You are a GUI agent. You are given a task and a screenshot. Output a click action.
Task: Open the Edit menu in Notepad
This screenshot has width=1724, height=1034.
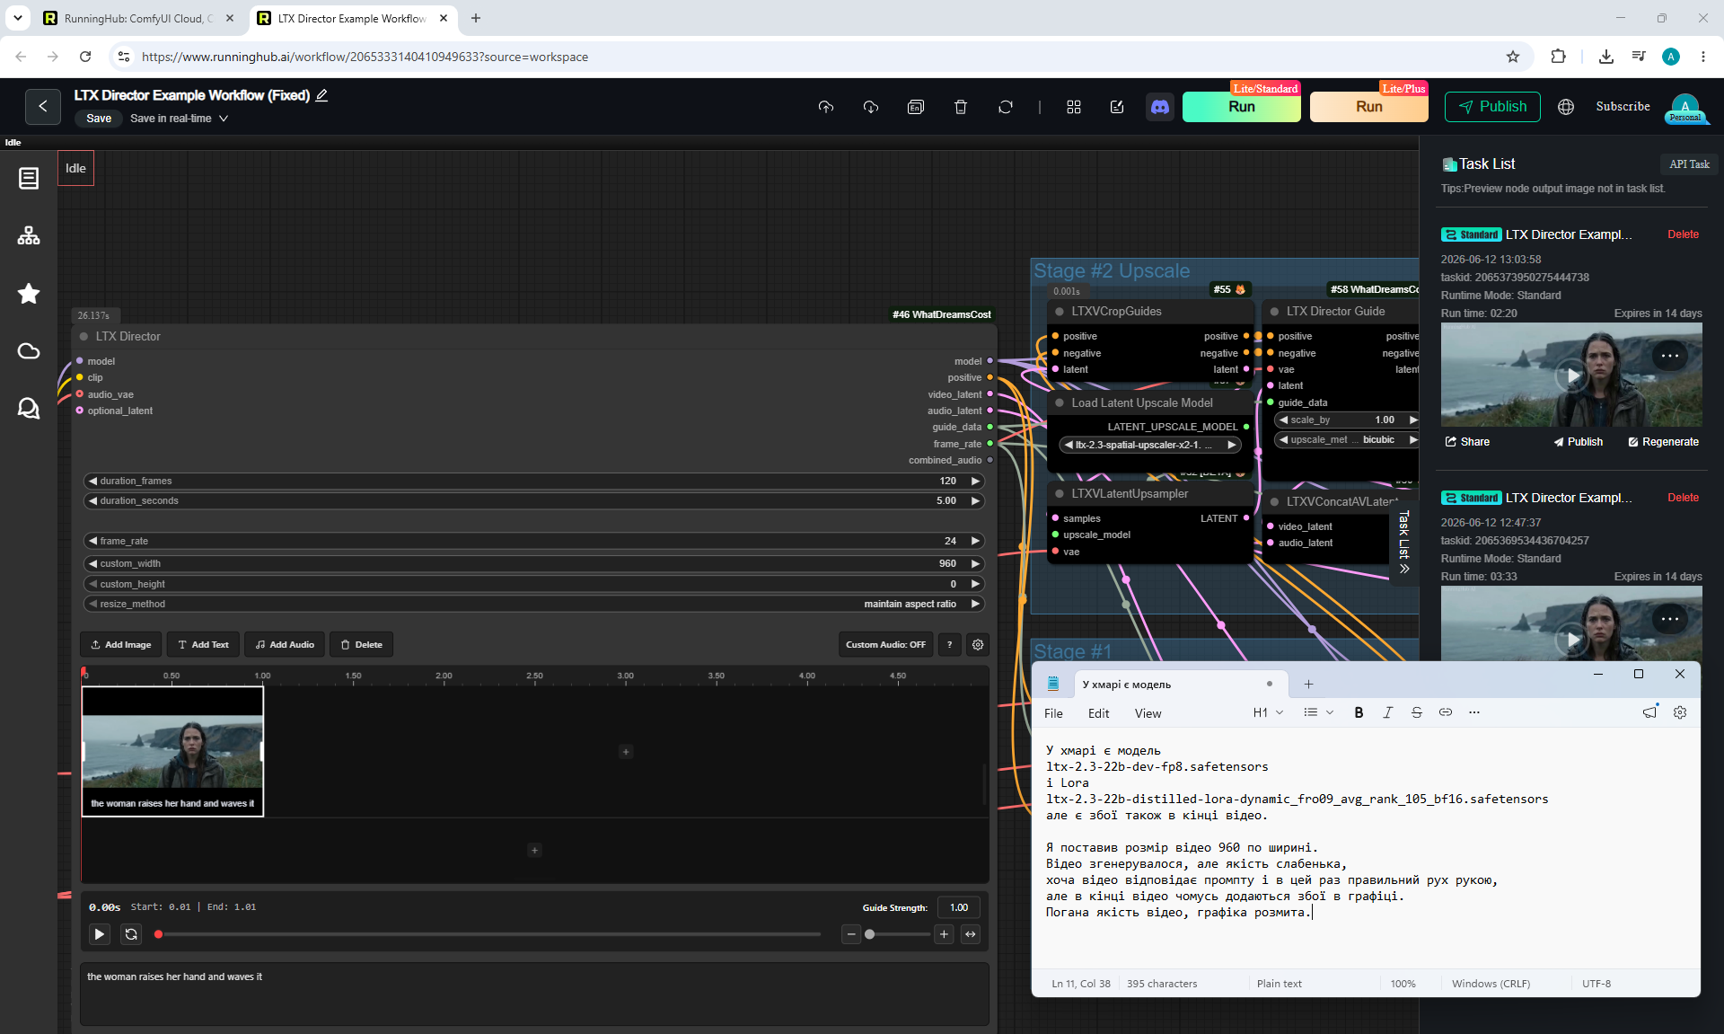click(1098, 713)
